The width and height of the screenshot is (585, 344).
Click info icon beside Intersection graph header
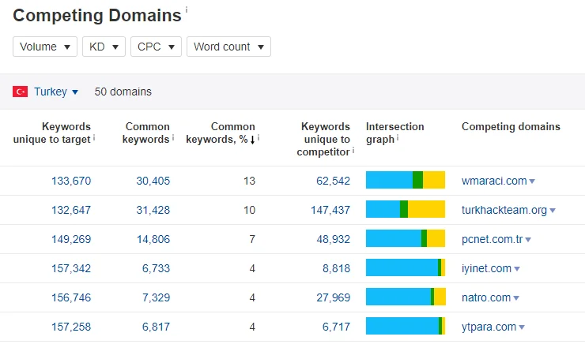point(398,139)
